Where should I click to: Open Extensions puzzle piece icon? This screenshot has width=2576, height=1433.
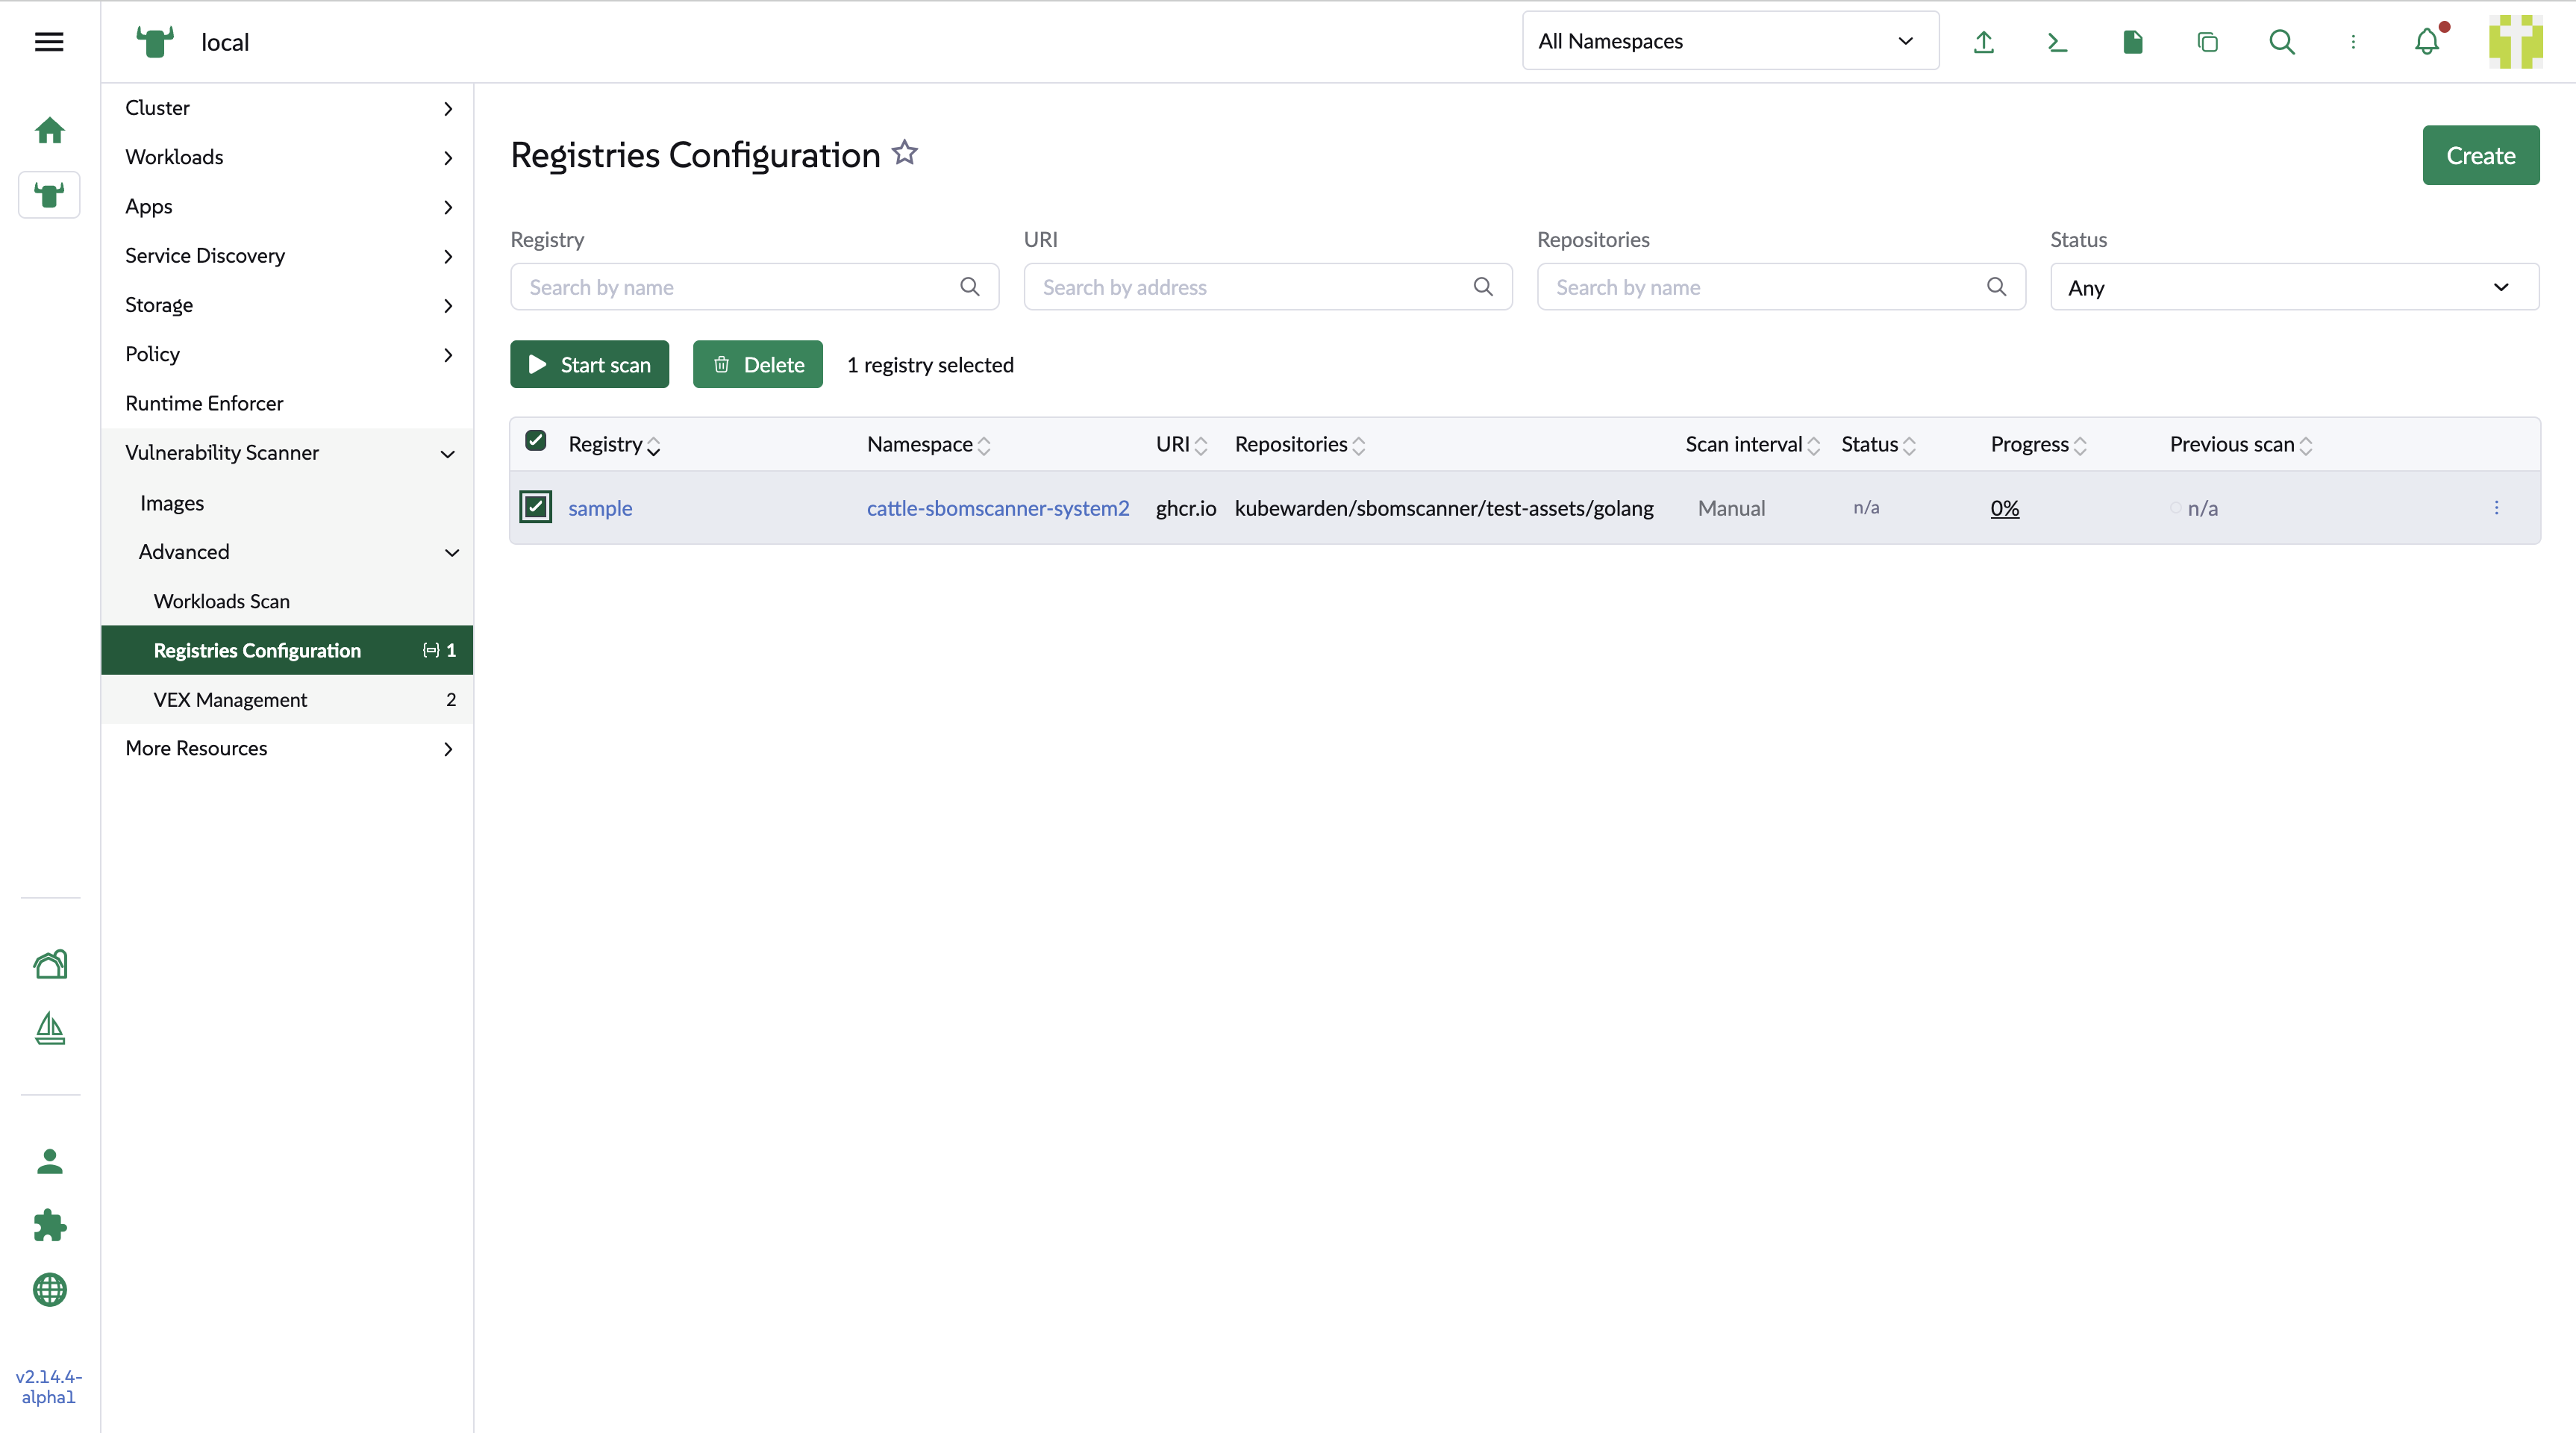[49, 1225]
